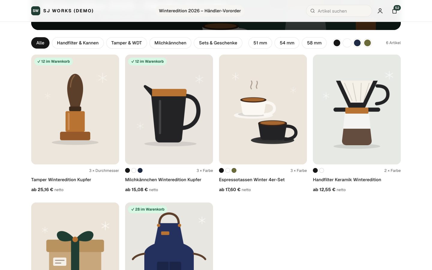Filter by Tamper & WDT
Viewport: 432px width, 270px height.
click(x=127, y=43)
